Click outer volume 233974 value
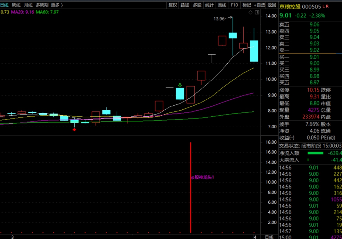 coord(311,117)
